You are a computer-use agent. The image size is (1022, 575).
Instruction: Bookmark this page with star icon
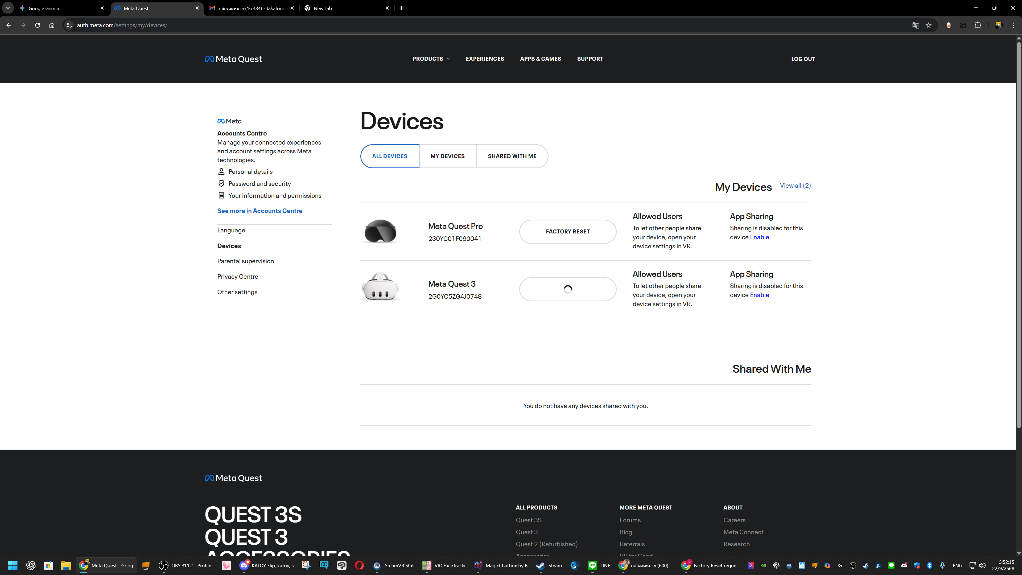(928, 25)
